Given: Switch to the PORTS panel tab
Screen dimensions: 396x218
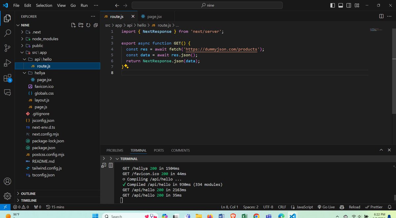Looking at the screenshot, I should coord(159,150).
